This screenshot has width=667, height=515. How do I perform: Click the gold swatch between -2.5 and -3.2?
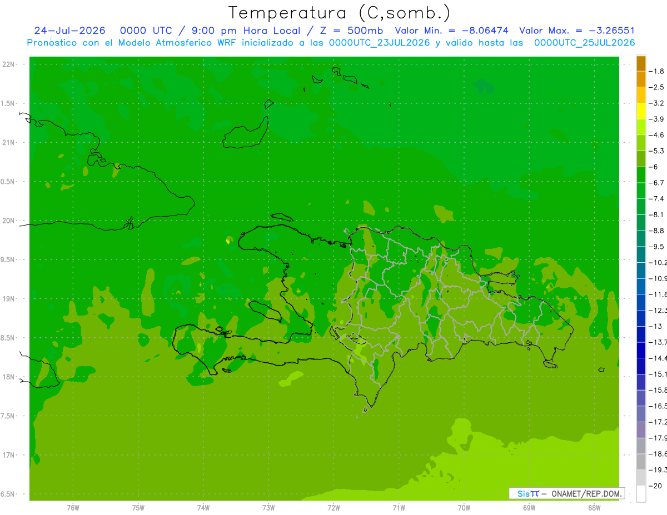641,95
